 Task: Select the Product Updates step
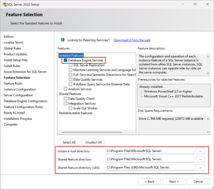(15, 54)
